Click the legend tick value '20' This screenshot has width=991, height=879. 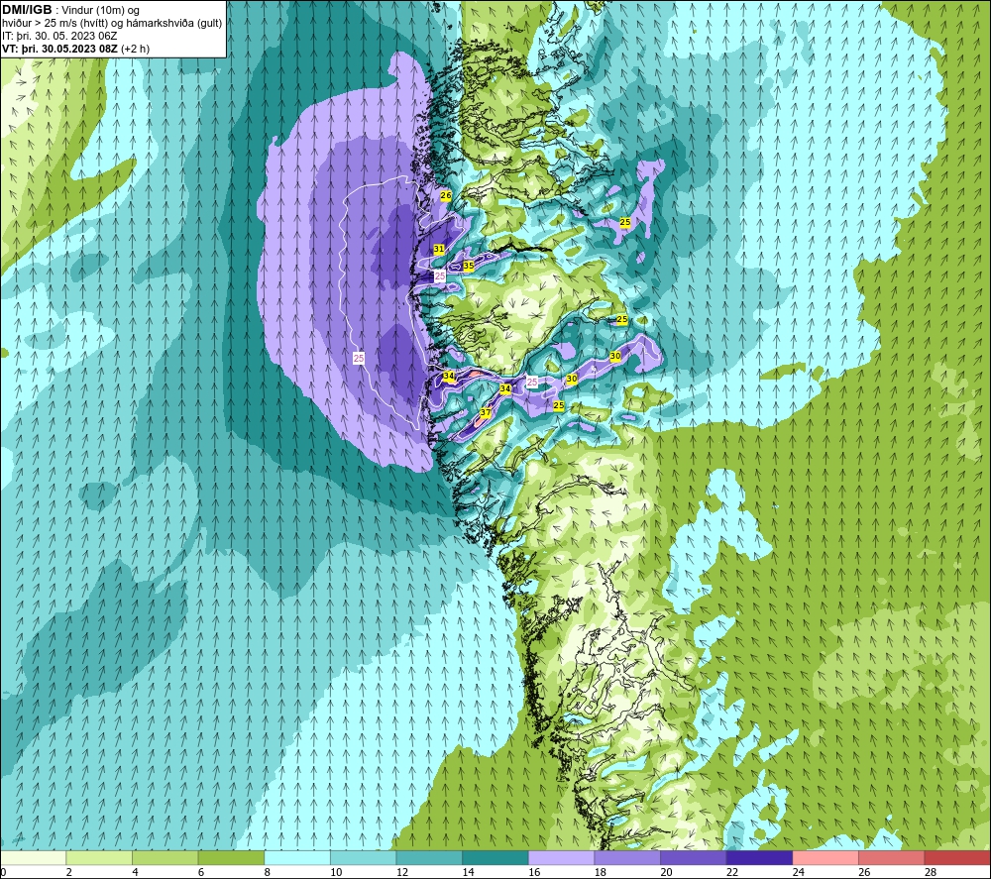[x=666, y=872]
